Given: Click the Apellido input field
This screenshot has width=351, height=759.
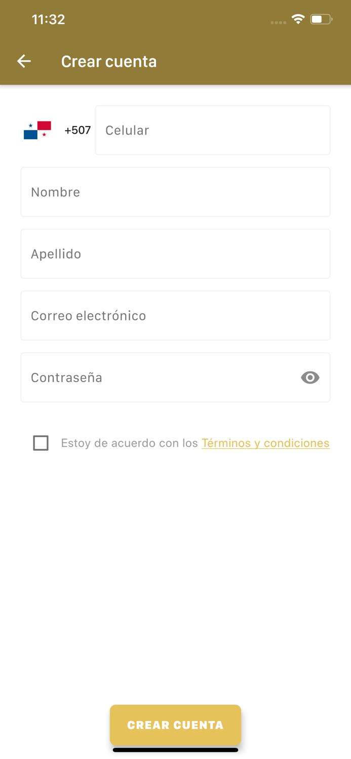Looking at the screenshot, I should coord(175,254).
